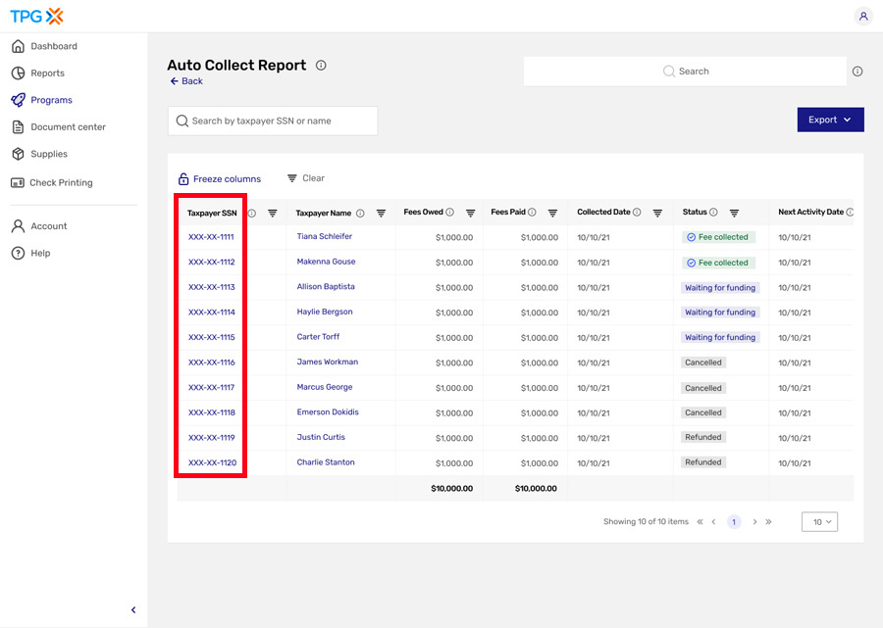
Task: Go to next page
Action: (754, 522)
